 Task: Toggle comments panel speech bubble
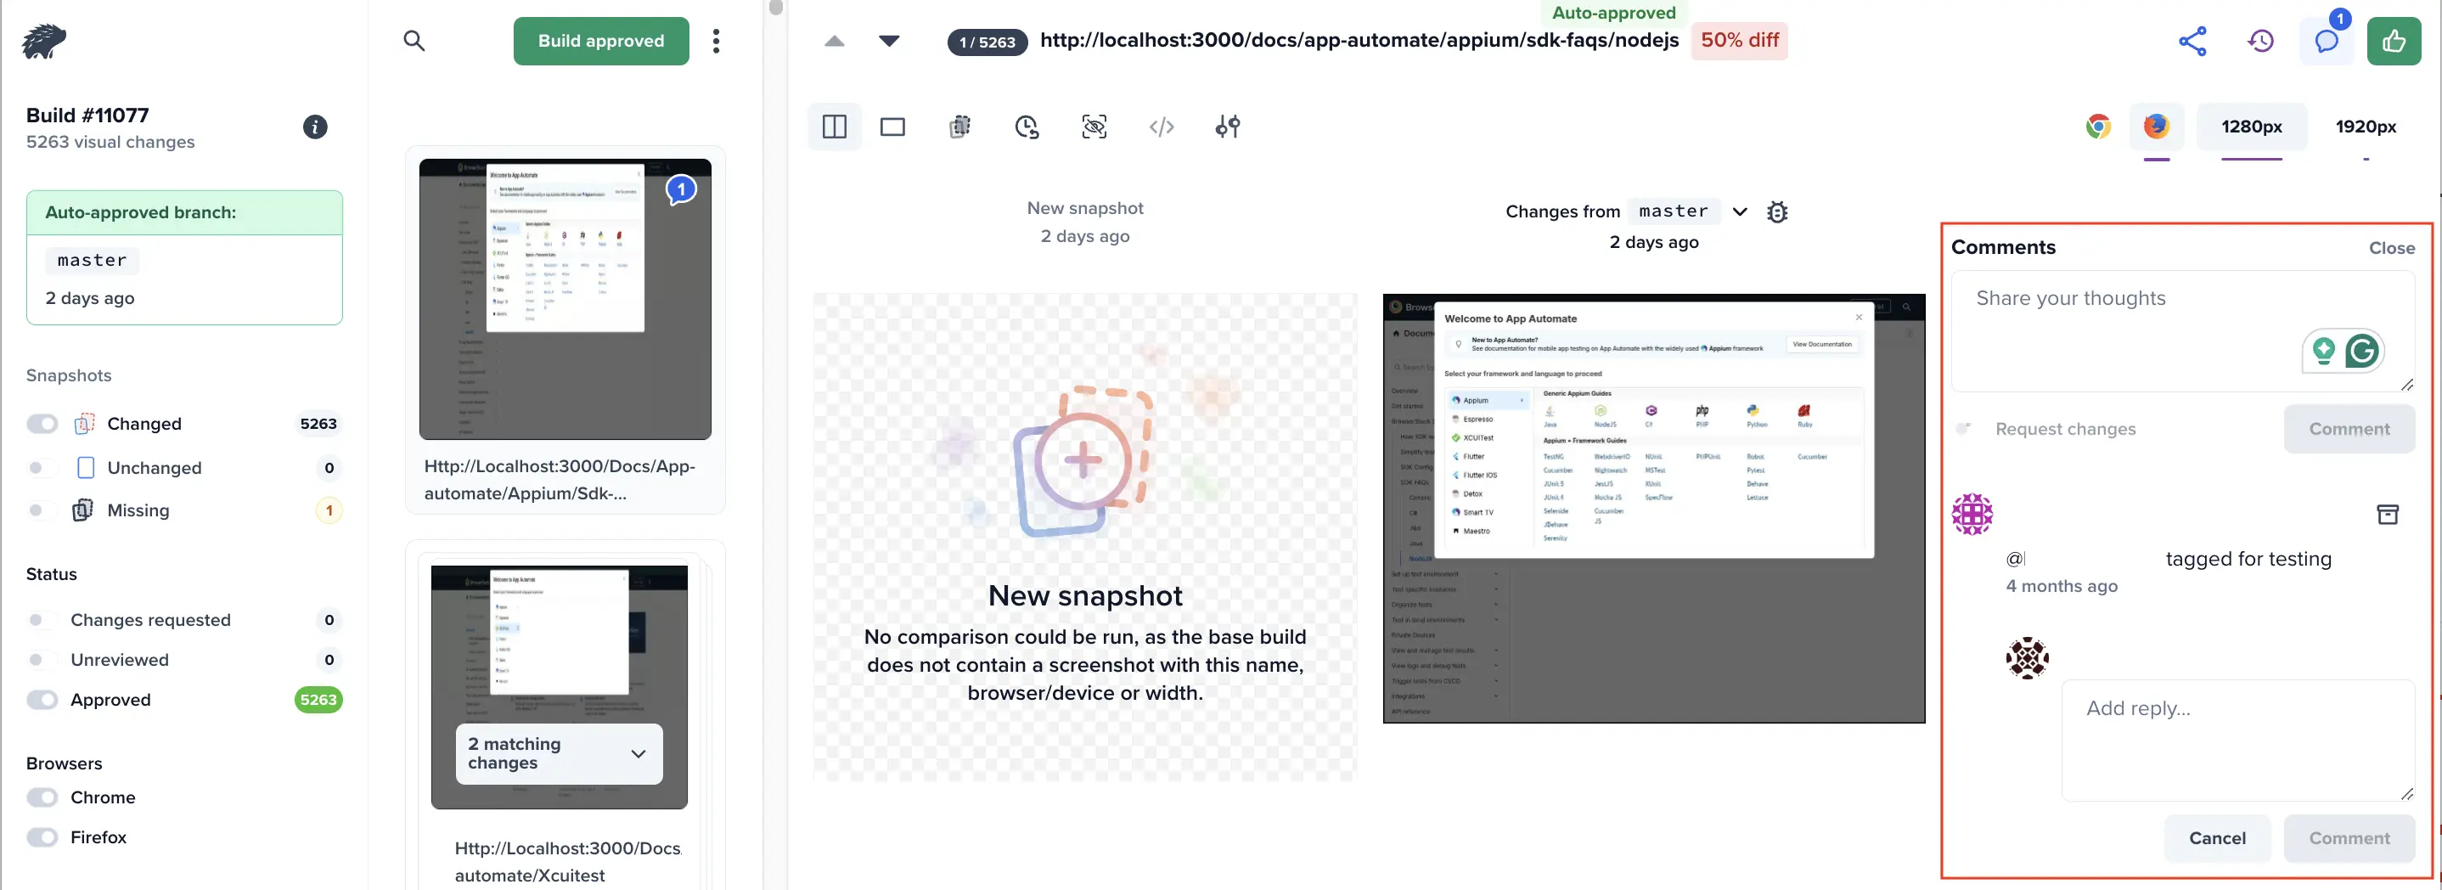click(2327, 41)
